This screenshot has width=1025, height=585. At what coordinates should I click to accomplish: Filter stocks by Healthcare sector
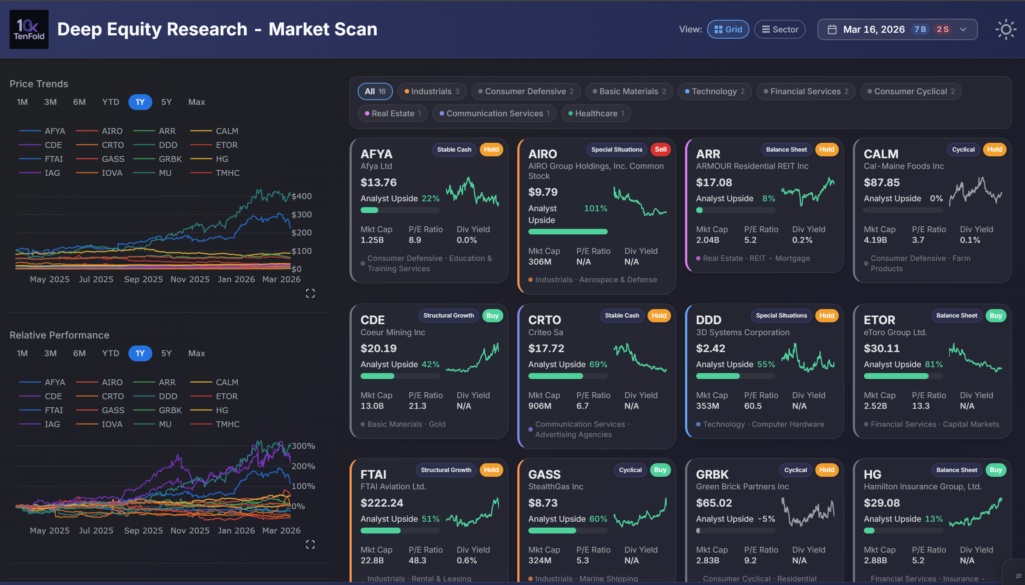(x=596, y=113)
